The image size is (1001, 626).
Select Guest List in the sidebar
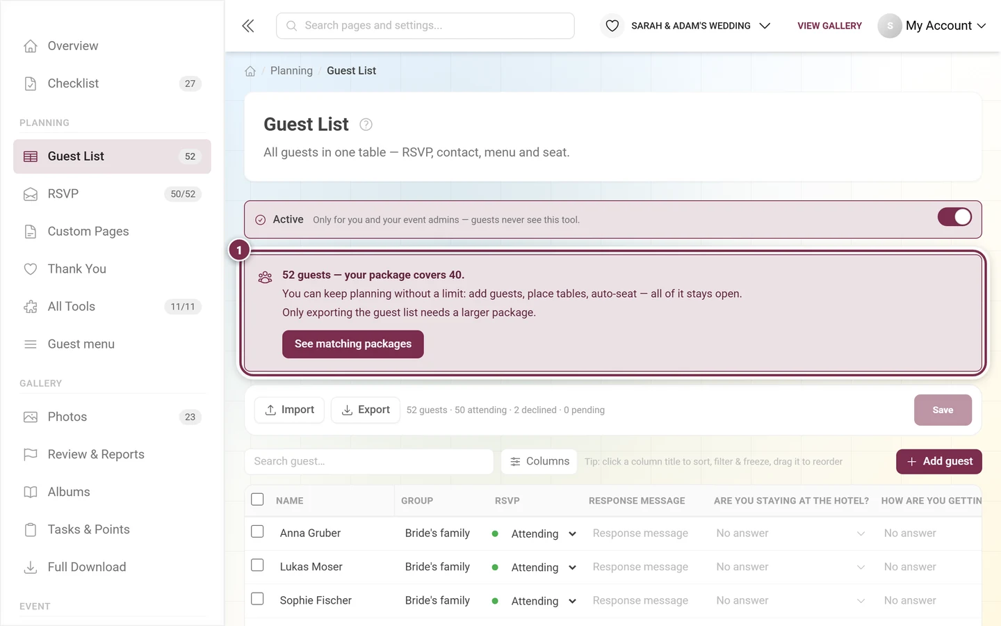pos(112,156)
